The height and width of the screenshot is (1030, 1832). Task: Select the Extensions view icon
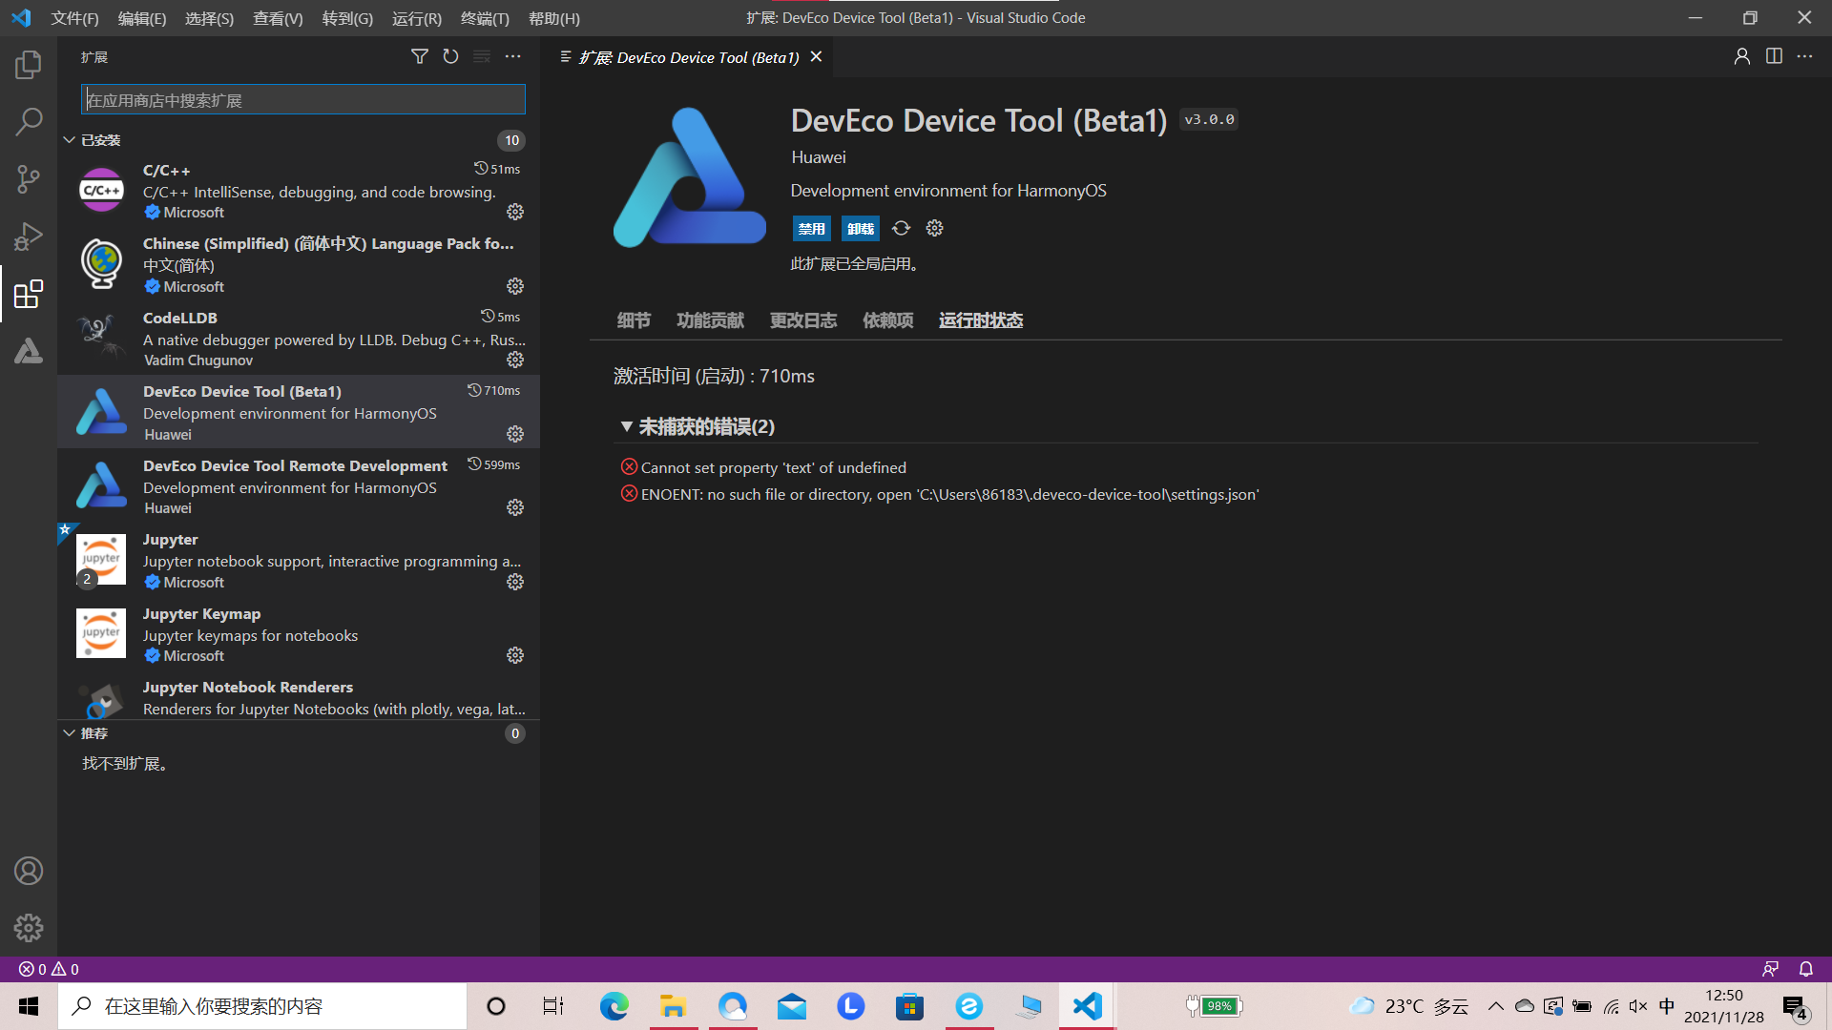pos(29,294)
